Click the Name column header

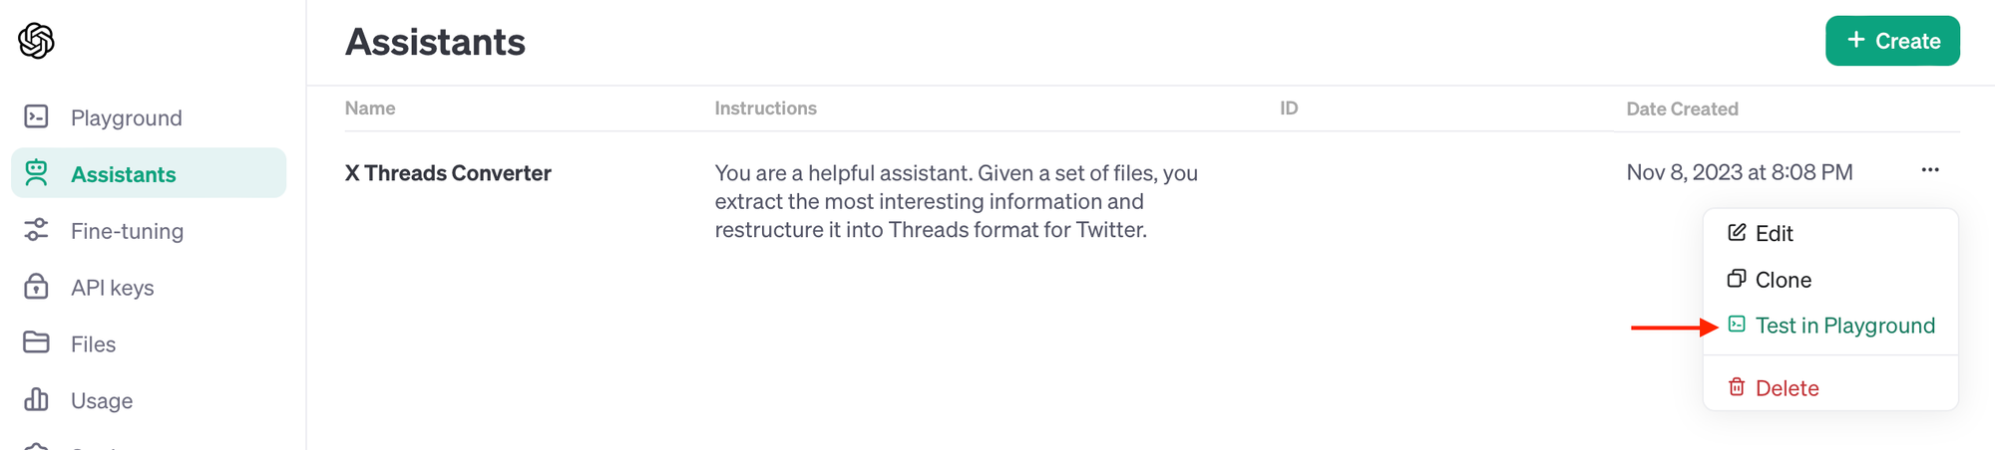pos(370,109)
